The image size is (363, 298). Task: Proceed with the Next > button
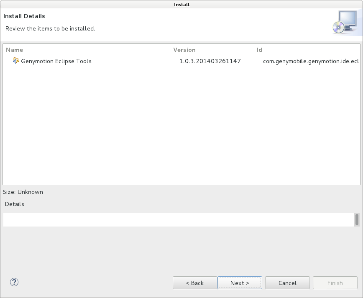240,283
